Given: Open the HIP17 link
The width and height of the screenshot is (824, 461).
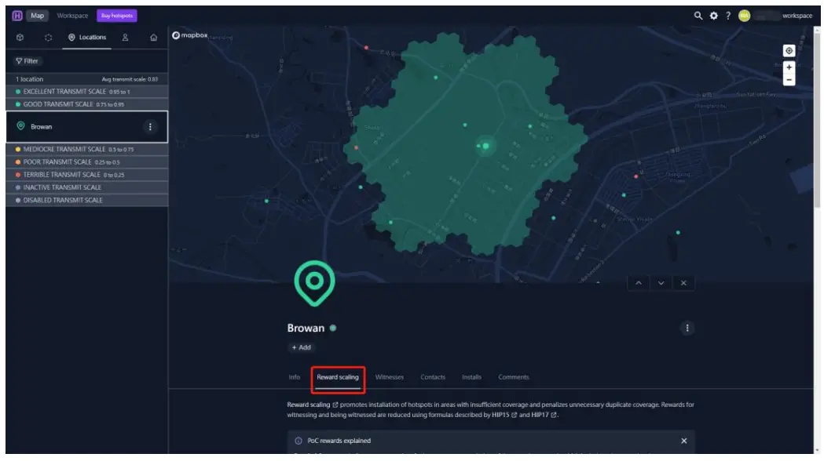Looking at the screenshot, I should tap(544, 415).
